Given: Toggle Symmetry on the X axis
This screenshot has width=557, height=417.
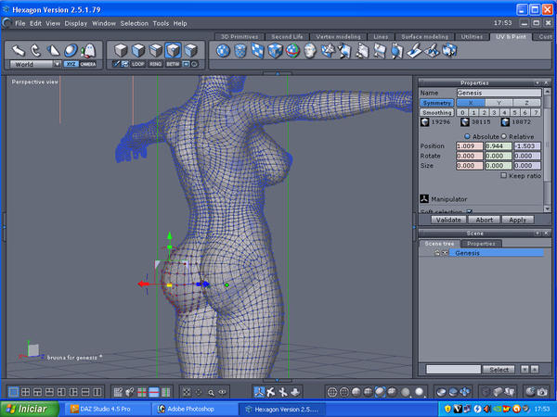Looking at the screenshot, I should (470, 103).
